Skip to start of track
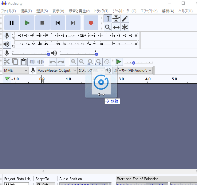197x185 pixels. (x=58, y=23)
